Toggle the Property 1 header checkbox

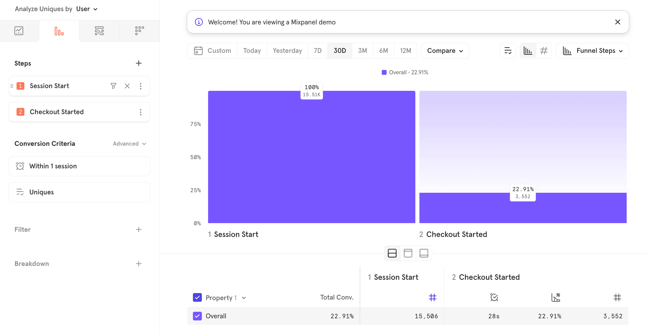197,297
